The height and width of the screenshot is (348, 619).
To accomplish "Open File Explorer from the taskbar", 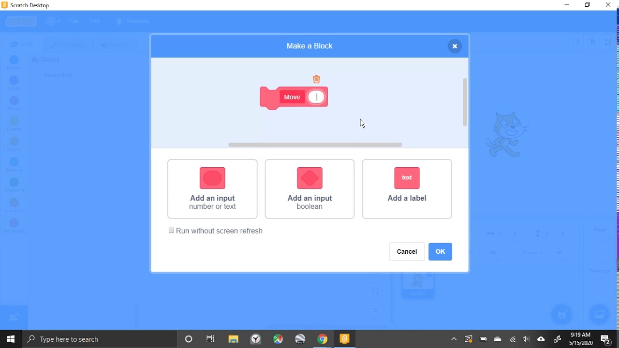I will (x=233, y=339).
